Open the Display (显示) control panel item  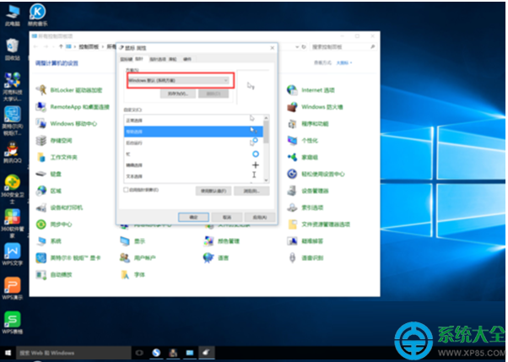coord(132,241)
